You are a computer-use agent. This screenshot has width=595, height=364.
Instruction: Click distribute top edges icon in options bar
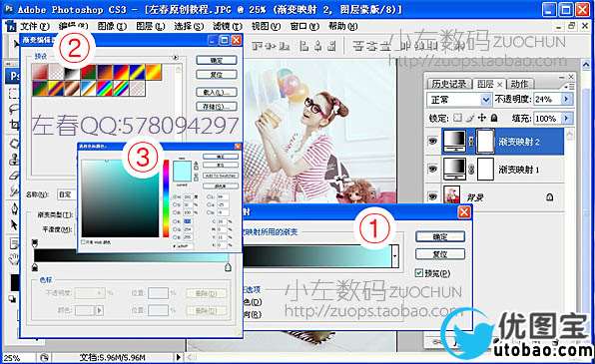pyautogui.click(x=358, y=46)
